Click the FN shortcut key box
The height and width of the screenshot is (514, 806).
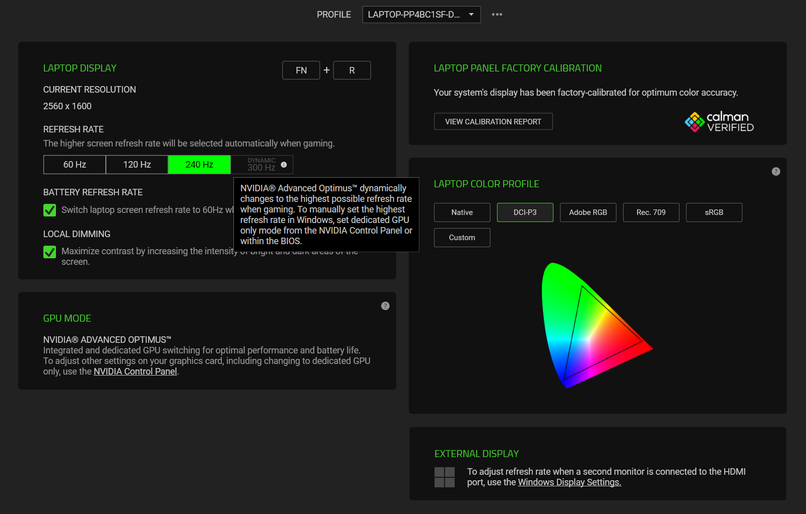click(301, 70)
